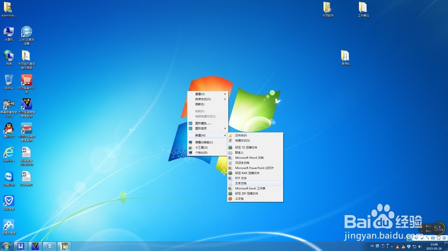This screenshot has height=251, width=448.
Task: Open the POS shopping cart shortcut
Action: [26, 84]
